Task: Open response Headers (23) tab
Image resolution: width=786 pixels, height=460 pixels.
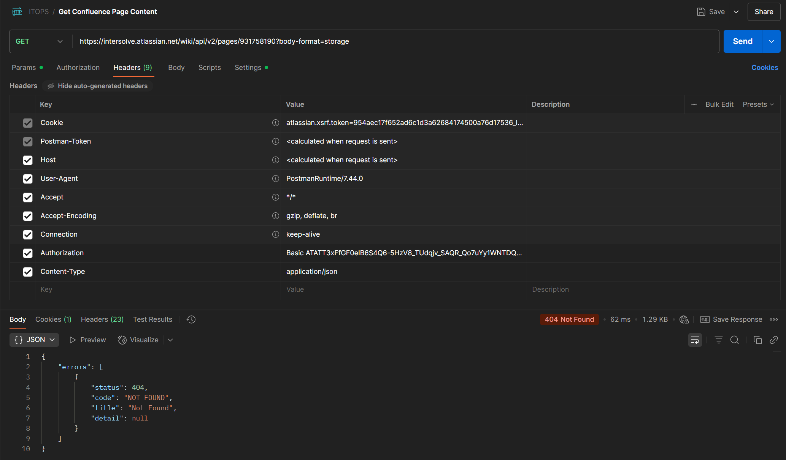Action: click(x=102, y=319)
